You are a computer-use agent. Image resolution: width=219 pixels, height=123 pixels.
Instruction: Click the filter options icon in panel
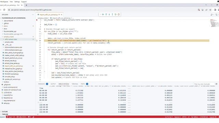[217, 84]
